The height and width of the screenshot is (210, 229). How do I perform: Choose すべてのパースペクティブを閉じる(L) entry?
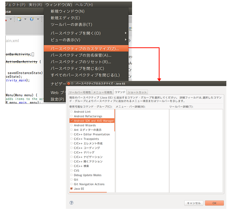(x=86, y=75)
